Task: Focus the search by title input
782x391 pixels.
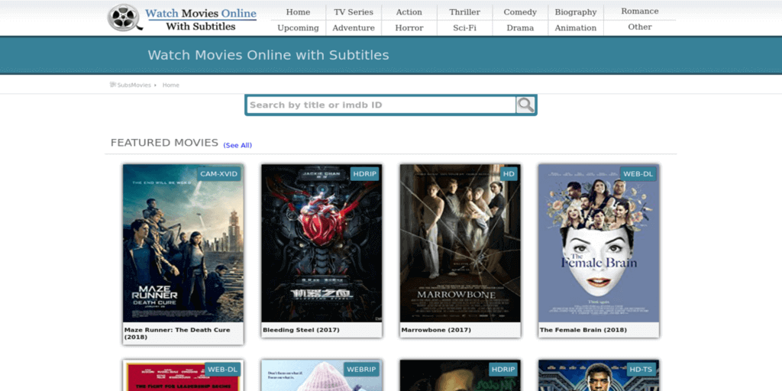Action: [x=382, y=105]
